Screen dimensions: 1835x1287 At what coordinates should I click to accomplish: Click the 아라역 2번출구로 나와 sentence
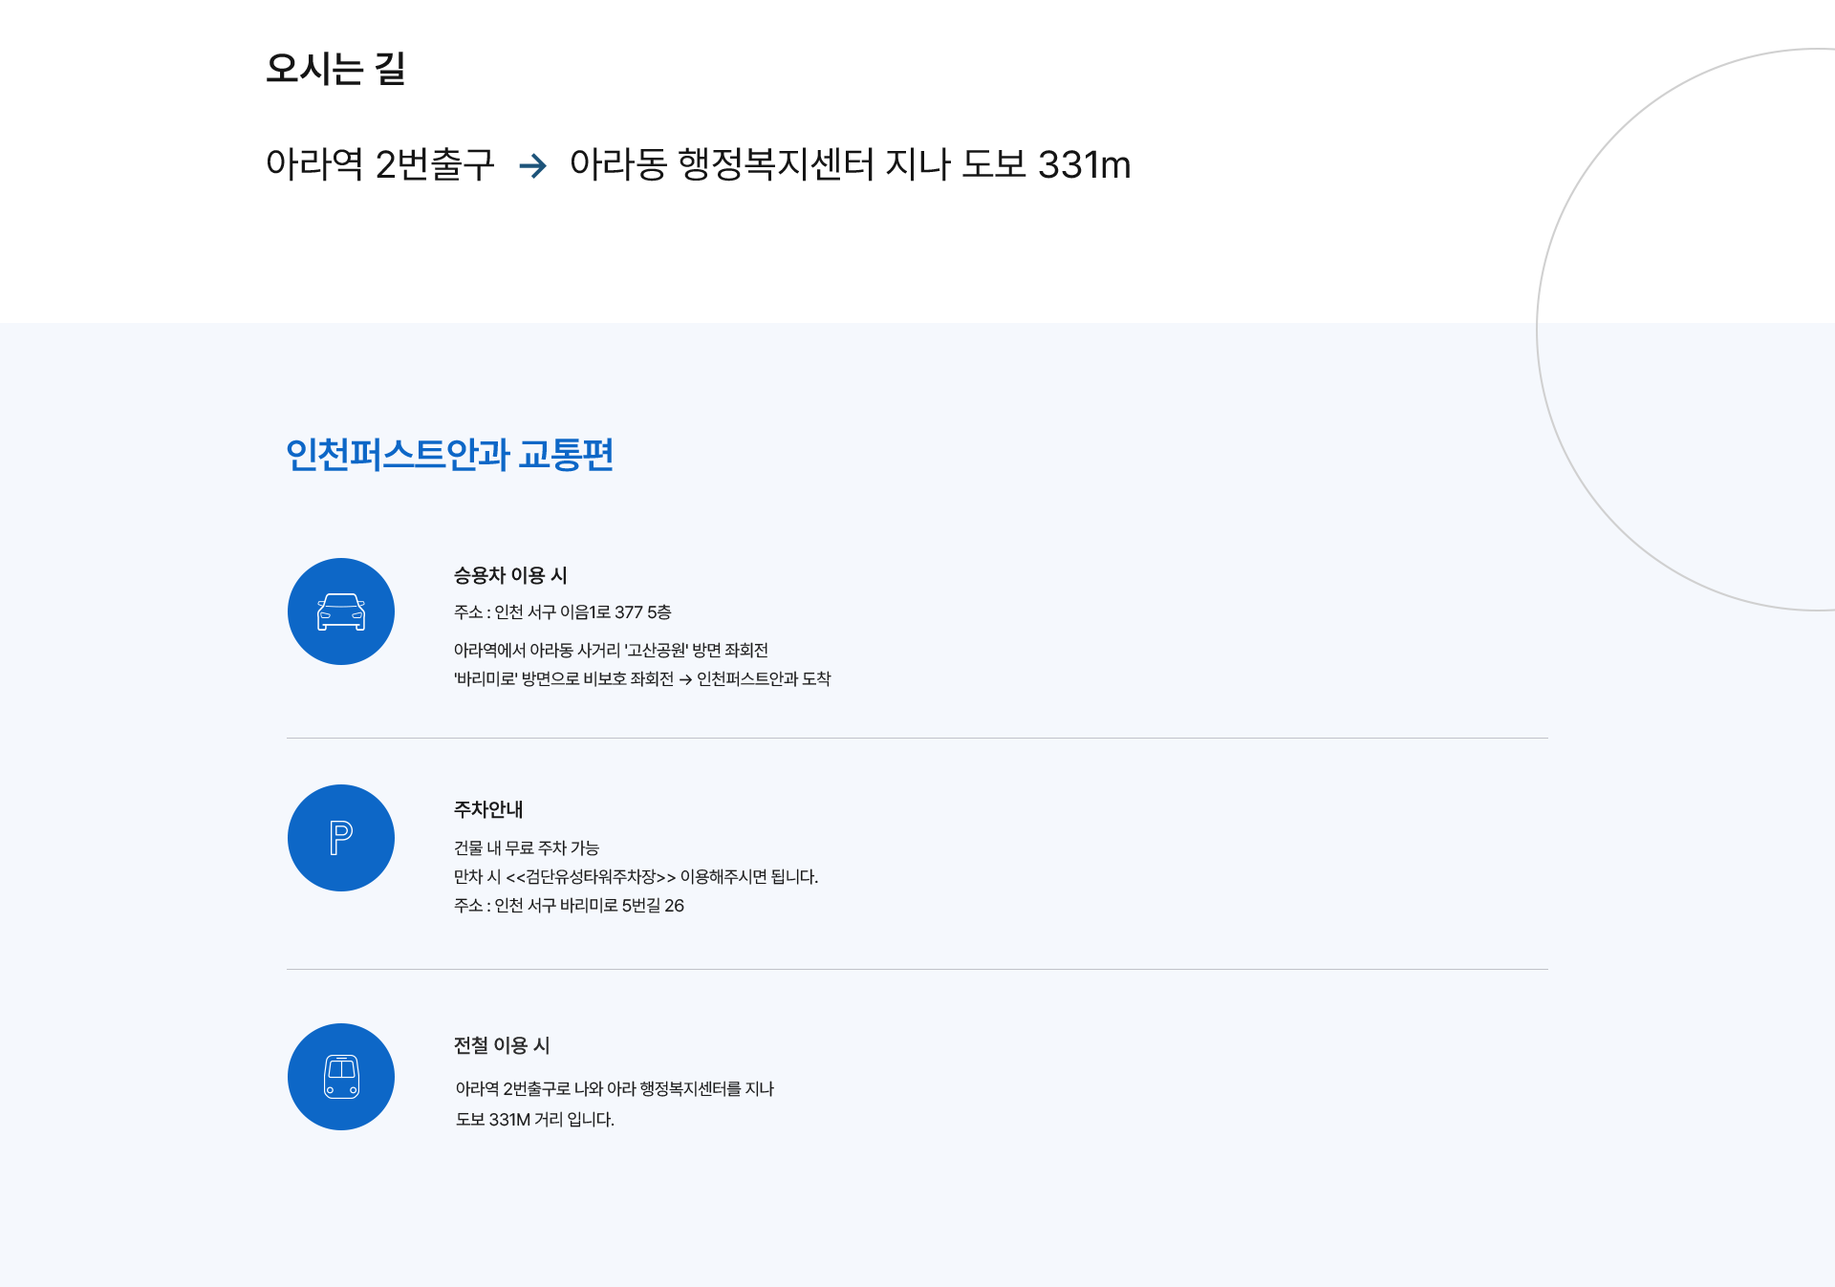615,1088
